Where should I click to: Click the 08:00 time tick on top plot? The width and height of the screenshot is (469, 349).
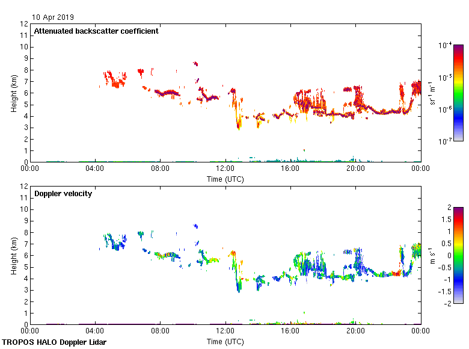(160, 169)
